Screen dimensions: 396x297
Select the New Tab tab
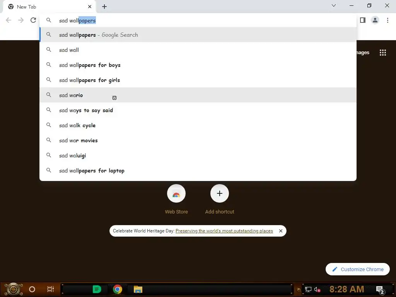click(x=49, y=7)
